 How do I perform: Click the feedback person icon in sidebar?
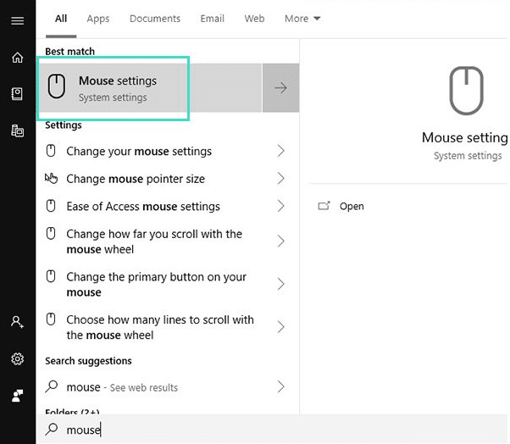[x=17, y=395]
